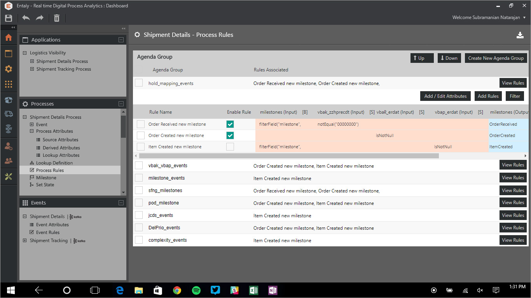This screenshot has height=298, width=531.
Task: Collapse the Applications panel
Action: click(121, 40)
